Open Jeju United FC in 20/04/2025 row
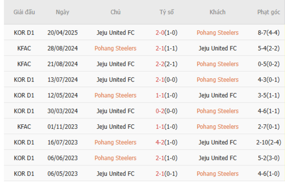 115,33
